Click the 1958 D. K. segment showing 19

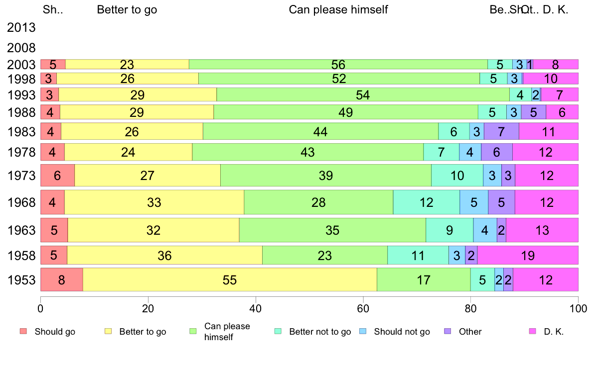(528, 255)
